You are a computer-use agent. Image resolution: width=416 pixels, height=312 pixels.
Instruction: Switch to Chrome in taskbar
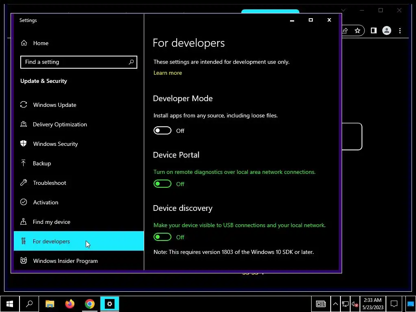click(x=90, y=304)
